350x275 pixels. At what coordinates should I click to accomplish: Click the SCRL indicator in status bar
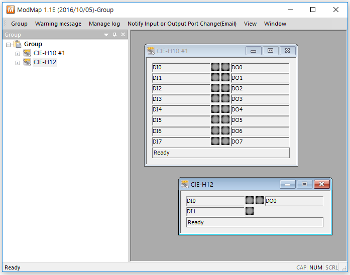(x=331, y=267)
